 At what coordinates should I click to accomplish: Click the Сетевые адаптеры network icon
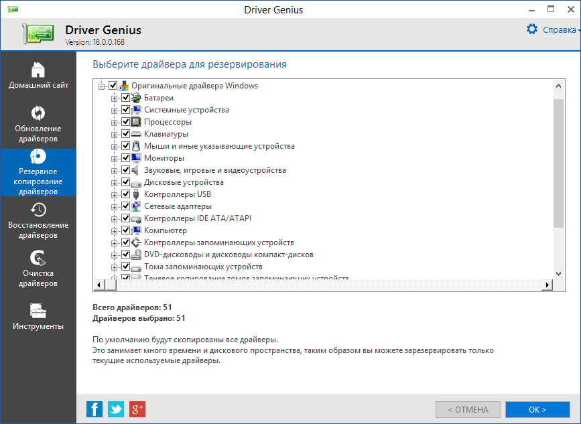tap(136, 206)
